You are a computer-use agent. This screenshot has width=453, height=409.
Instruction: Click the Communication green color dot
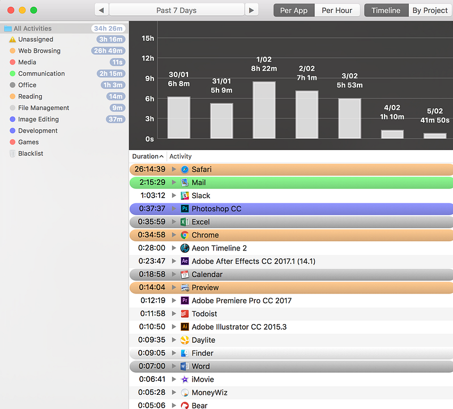(12, 74)
